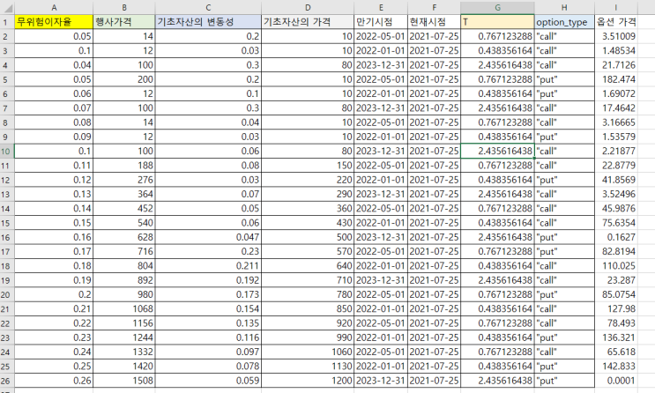This screenshot has width=655, height=393.
Task: Click option price cell 0.0001
Action: tap(615, 381)
